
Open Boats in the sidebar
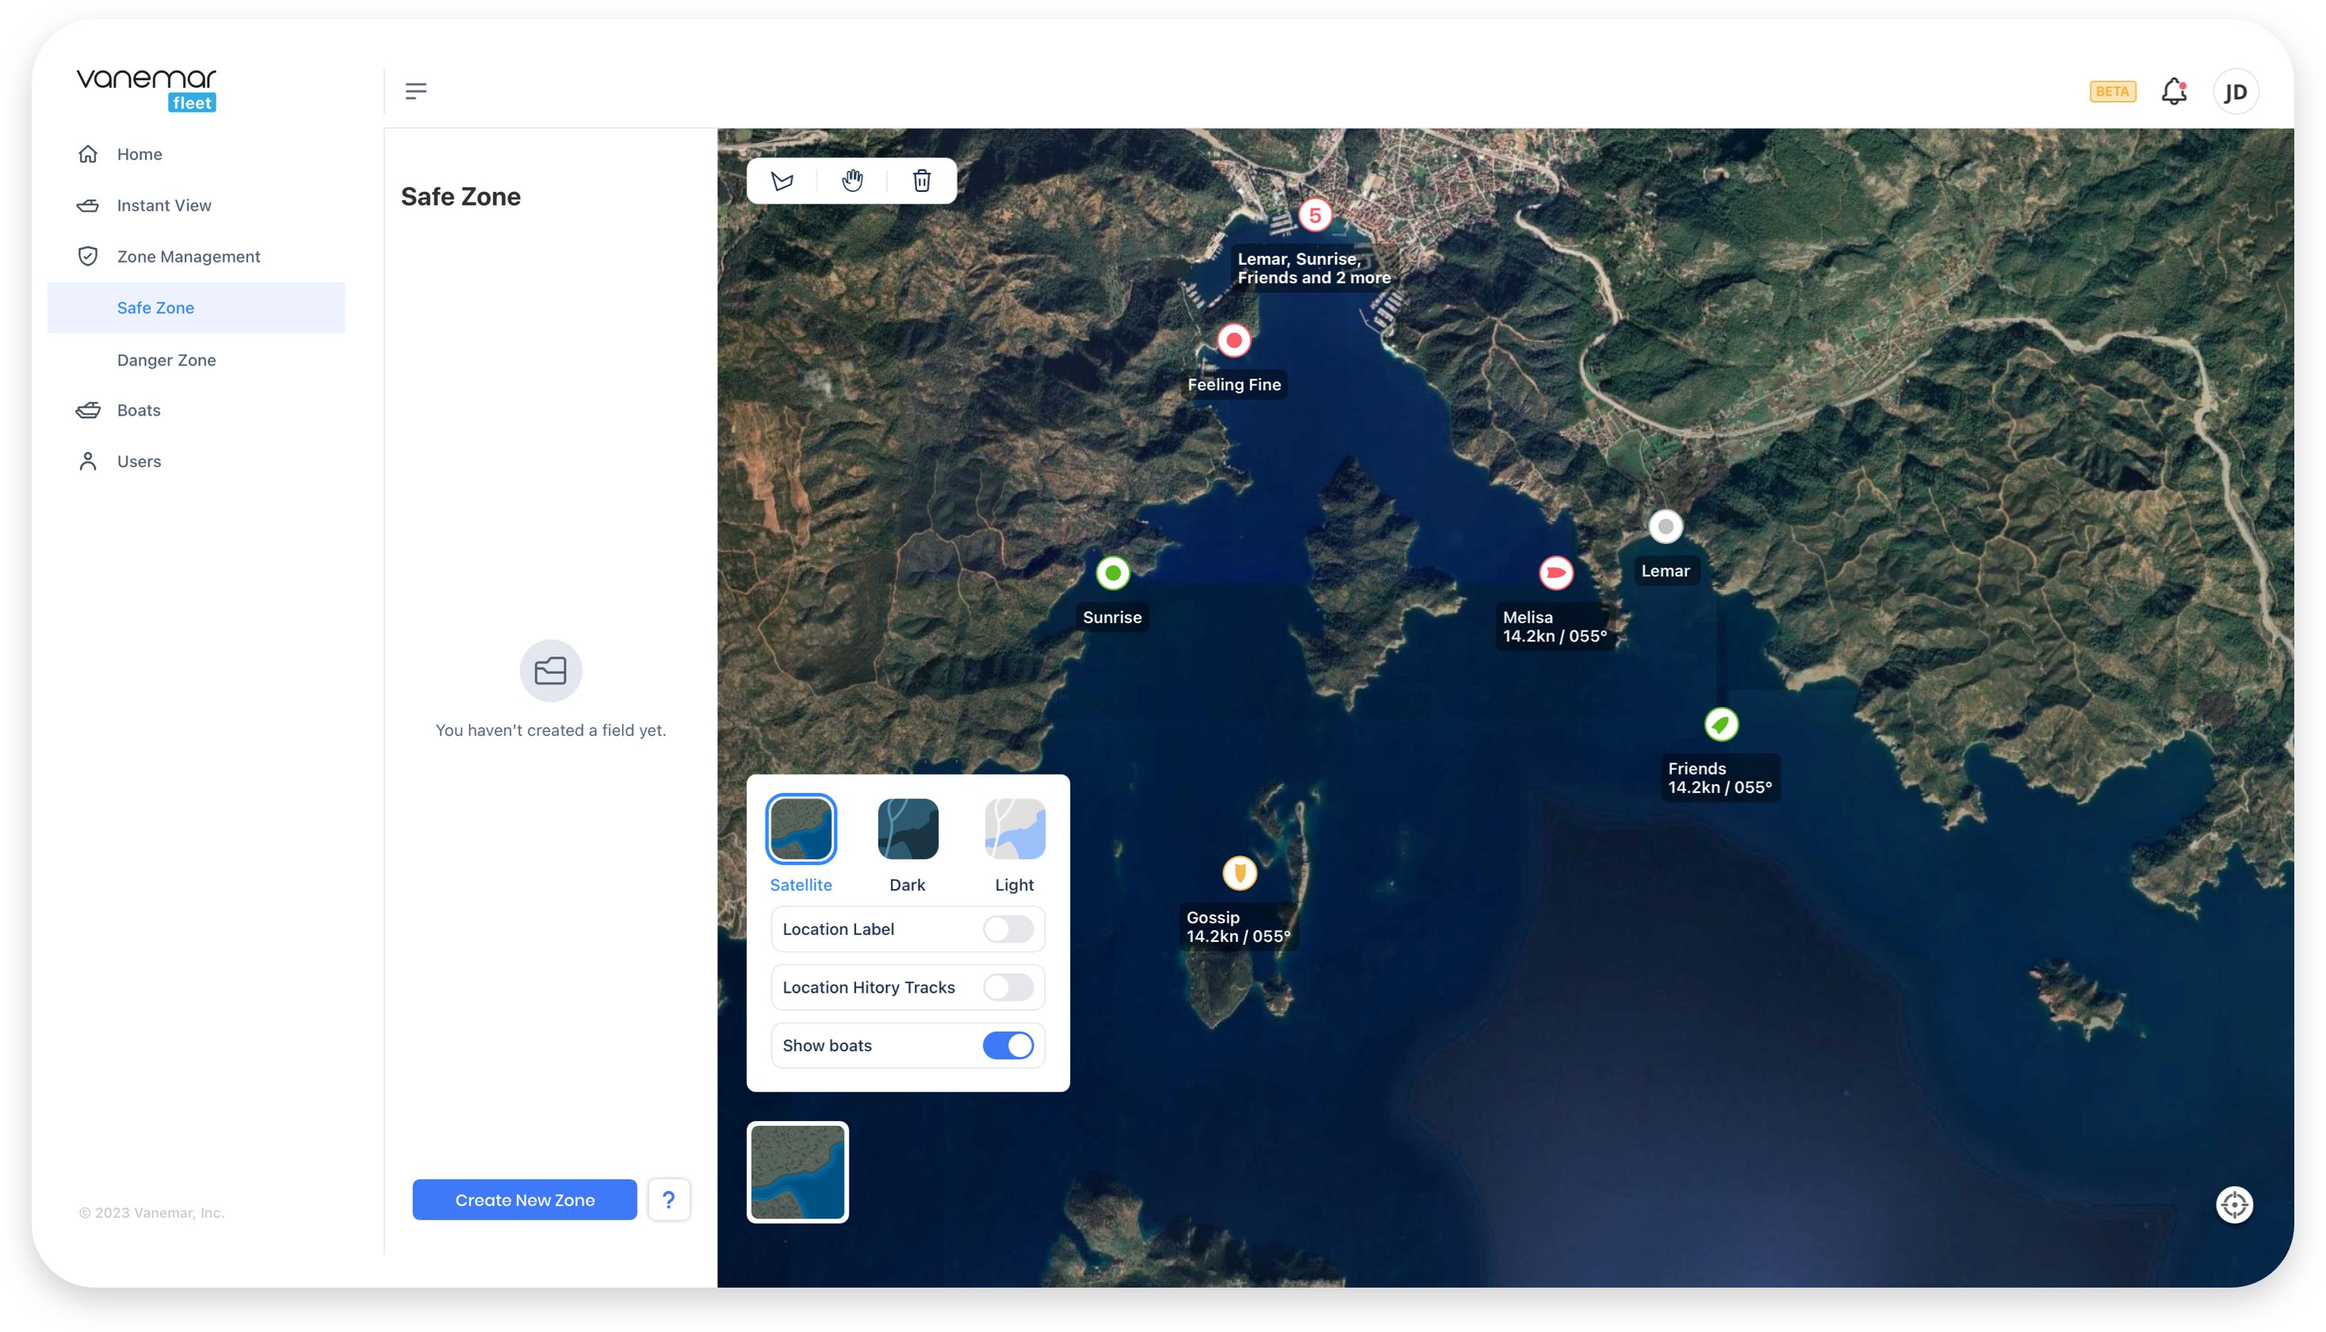click(196, 410)
